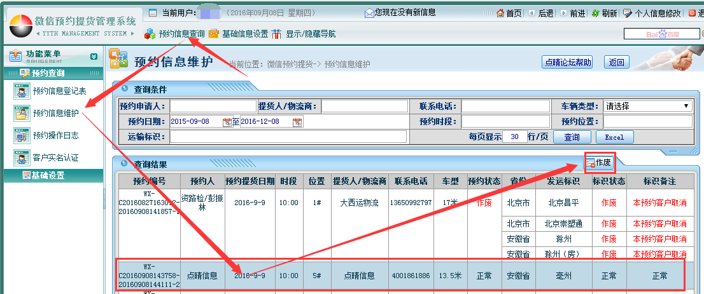Select the 点睛信息 appointment row

pyautogui.click(x=401, y=276)
